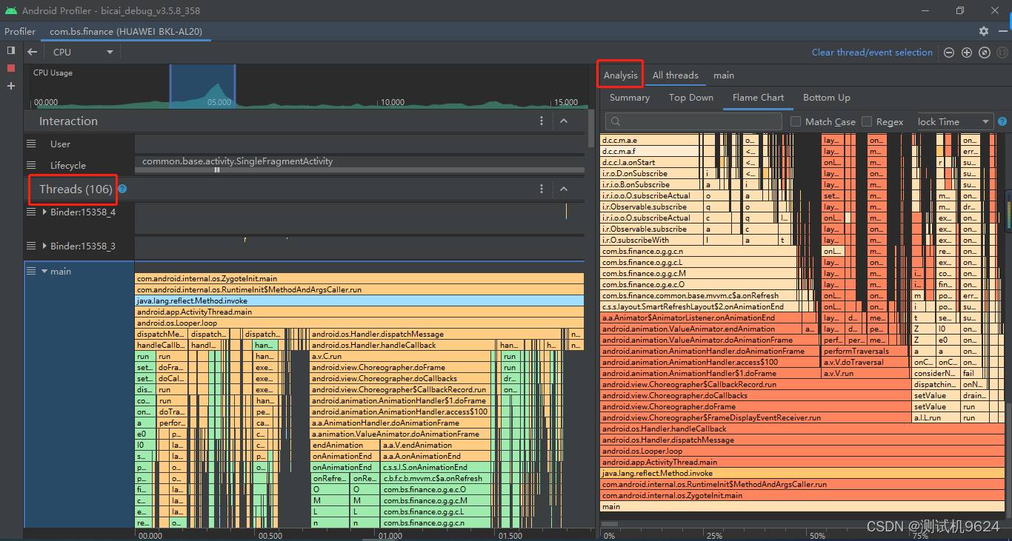Expand the Binder:15358_4 thread
The height and width of the screenshot is (541, 1012).
click(45, 212)
